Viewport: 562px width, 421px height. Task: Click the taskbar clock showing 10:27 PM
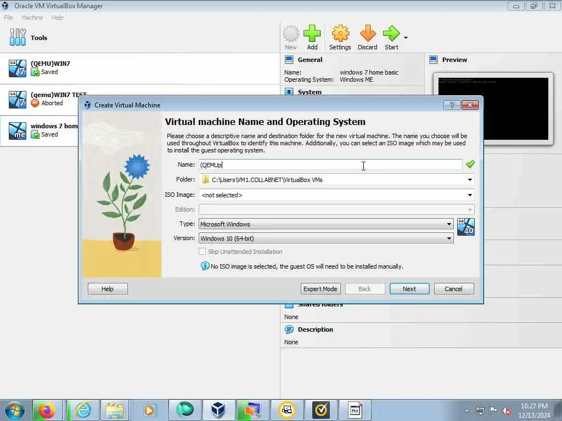[534, 411]
